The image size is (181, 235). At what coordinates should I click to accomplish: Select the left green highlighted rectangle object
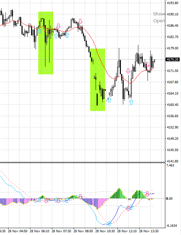[x=46, y=43]
